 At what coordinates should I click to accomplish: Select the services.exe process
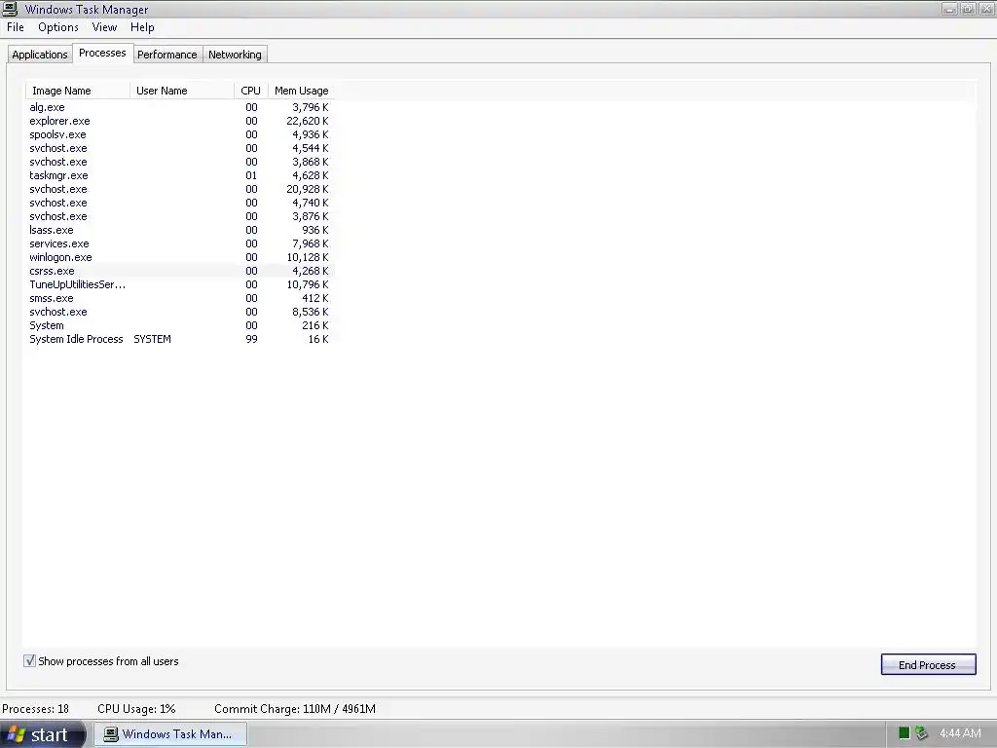coord(180,243)
